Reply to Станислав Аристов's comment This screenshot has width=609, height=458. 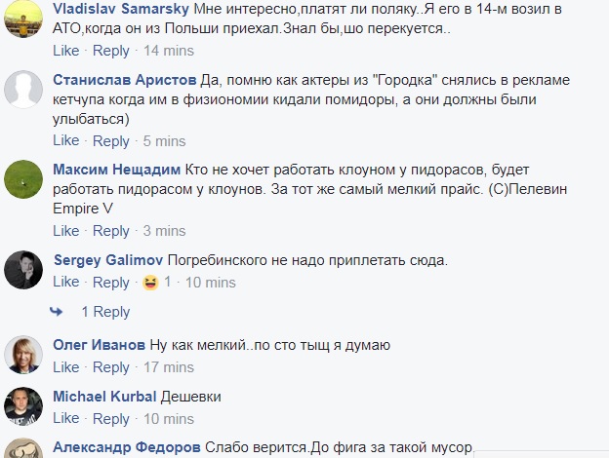(x=110, y=140)
